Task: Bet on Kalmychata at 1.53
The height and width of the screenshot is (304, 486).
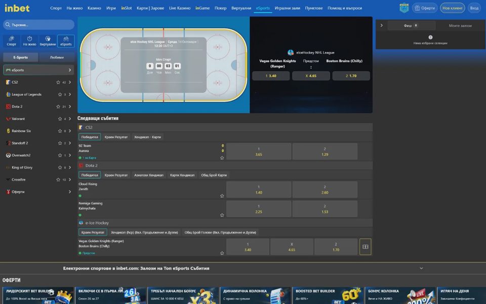Action: coord(325,209)
